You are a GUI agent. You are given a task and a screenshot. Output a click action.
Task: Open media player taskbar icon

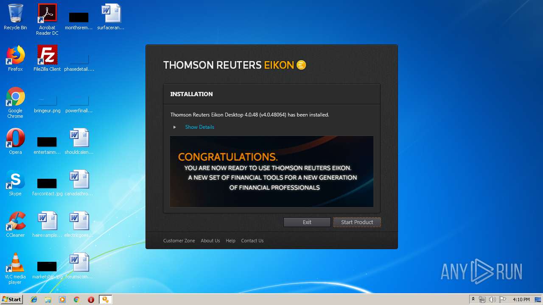[x=62, y=299]
